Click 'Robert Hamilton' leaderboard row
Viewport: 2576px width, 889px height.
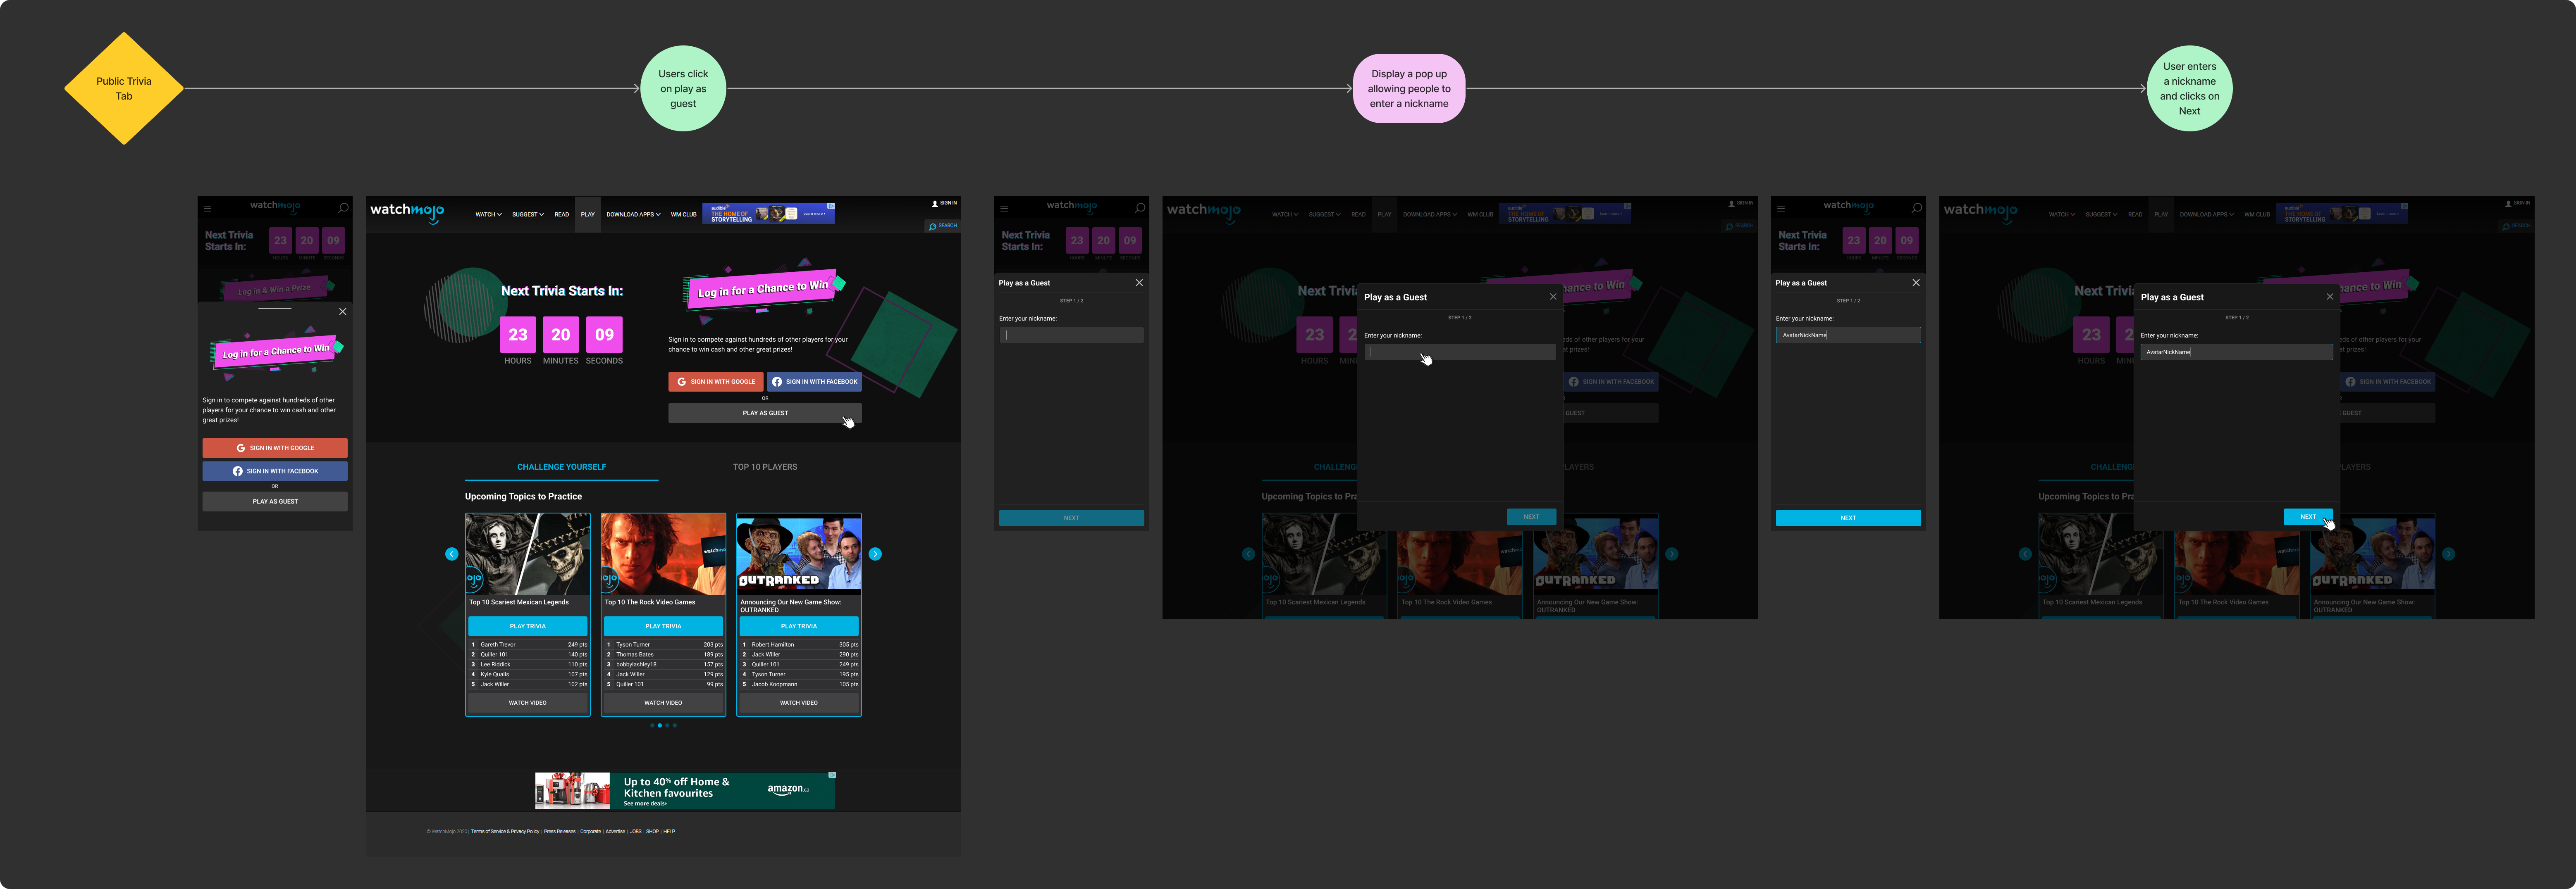click(799, 644)
